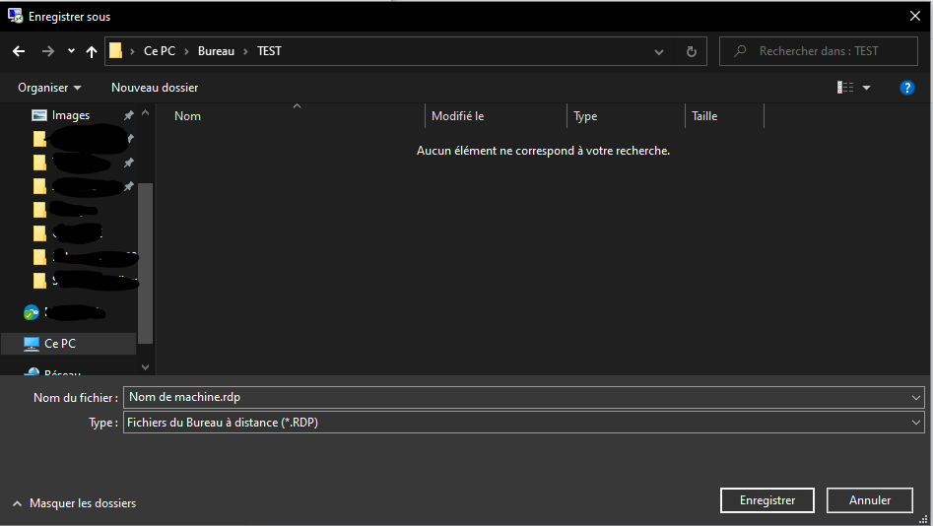
Task: Click the Bureau breadcrumb in address bar
Action: tap(216, 51)
